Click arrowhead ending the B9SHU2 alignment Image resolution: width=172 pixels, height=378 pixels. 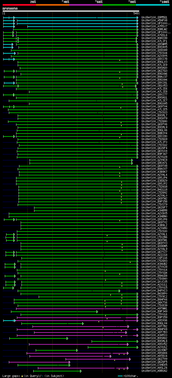click(67, 338)
